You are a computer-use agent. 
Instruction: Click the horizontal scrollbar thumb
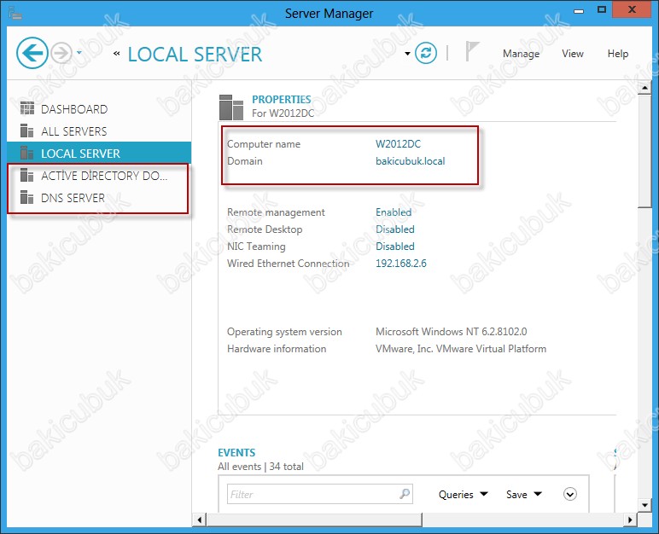pos(314,519)
